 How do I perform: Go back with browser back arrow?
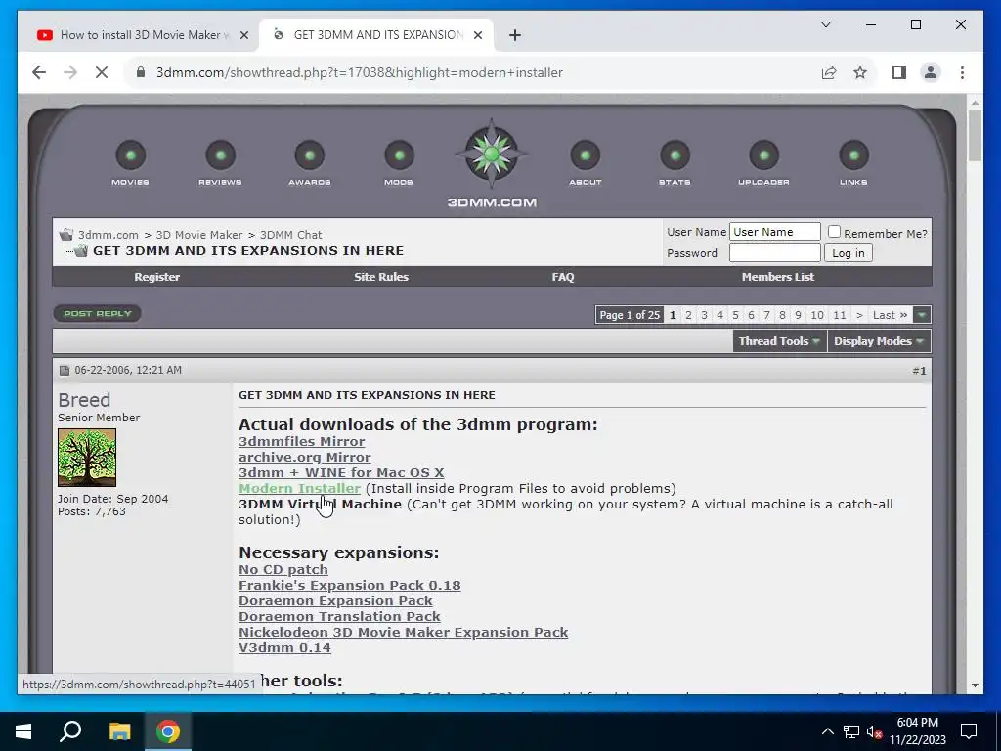pyautogui.click(x=39, y=72)
